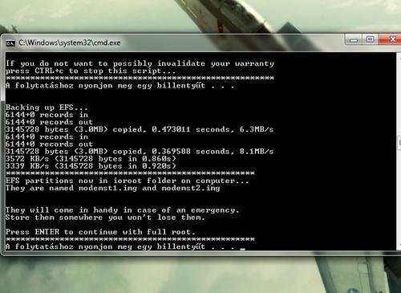Maximize the cmd.exe window
This screenshot has height=293, width=401.
coord(370,39)
